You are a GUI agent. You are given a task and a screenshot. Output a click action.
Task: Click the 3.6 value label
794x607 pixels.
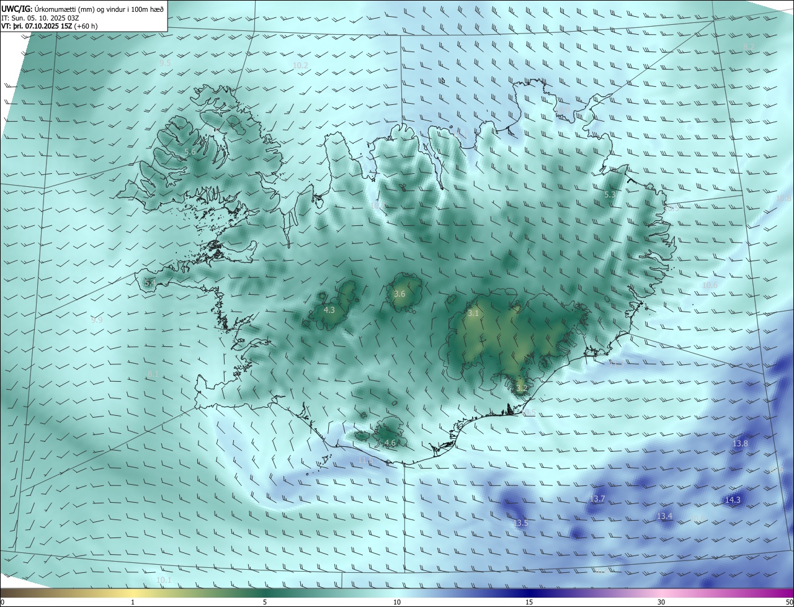[399, 294]
